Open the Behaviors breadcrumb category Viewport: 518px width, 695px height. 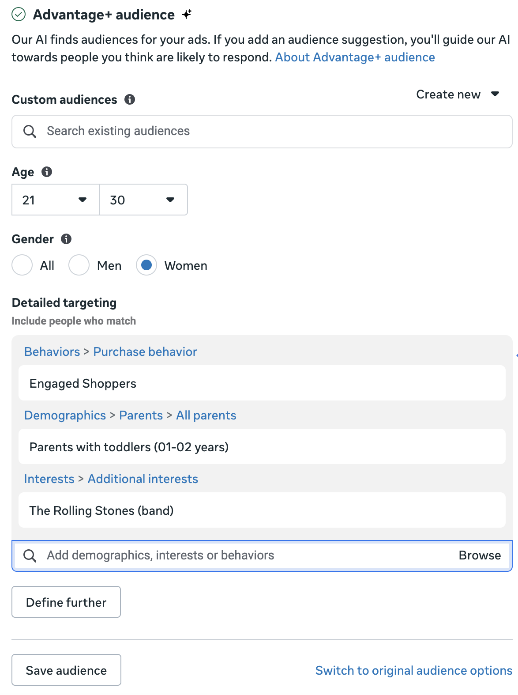coord(52,352)
